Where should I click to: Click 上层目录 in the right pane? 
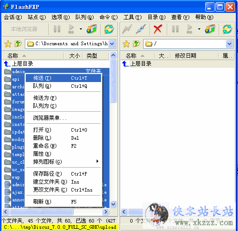tap(140, 64)
